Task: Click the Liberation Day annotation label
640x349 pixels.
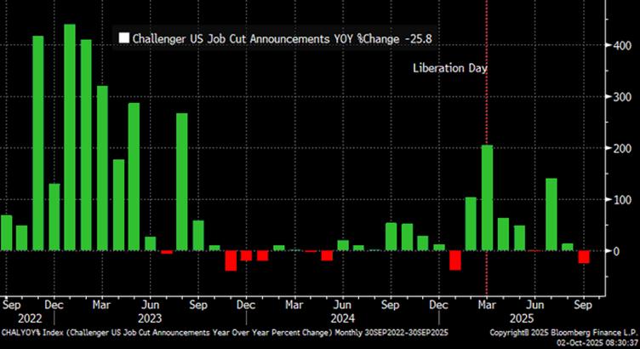Action: point(449,67)
